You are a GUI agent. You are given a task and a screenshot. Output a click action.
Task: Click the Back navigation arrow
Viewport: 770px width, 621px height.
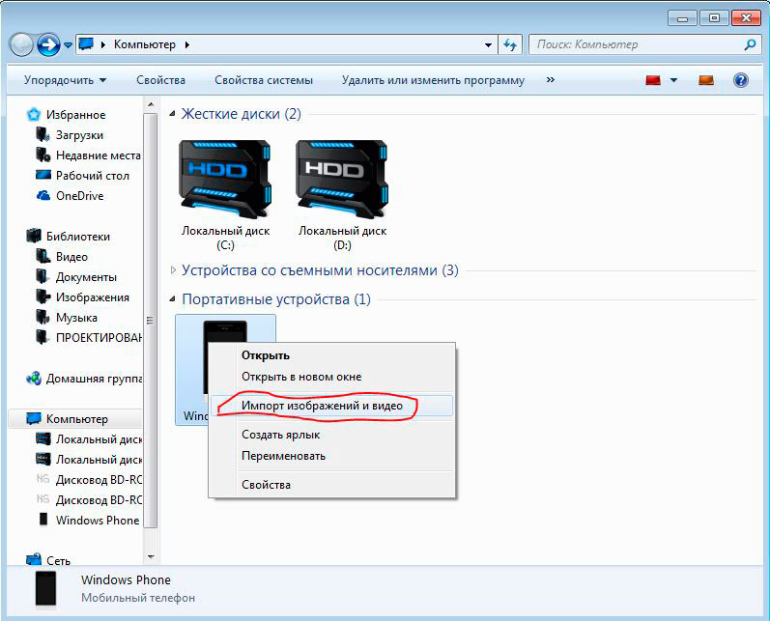[x=21, y=44]
